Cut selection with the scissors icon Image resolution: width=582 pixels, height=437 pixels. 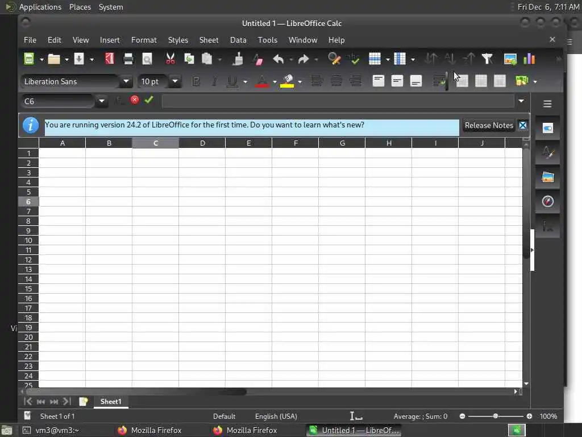[171, 59]
